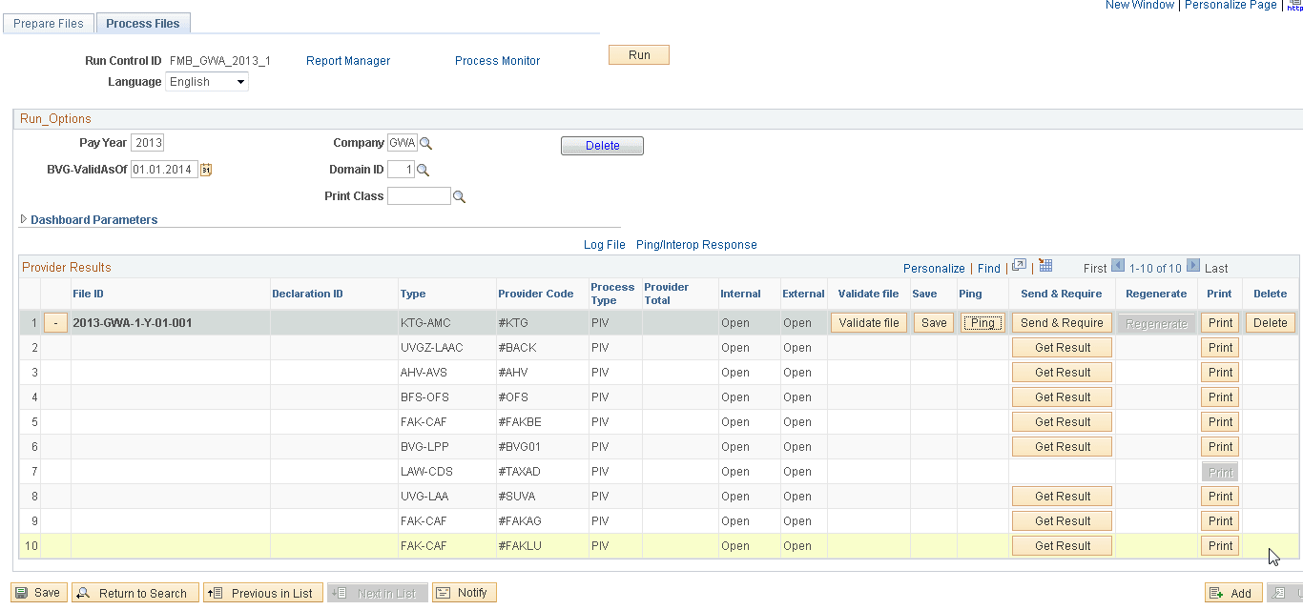
Task: Click the Personalize Page link
Action: tap(1231, 5)
